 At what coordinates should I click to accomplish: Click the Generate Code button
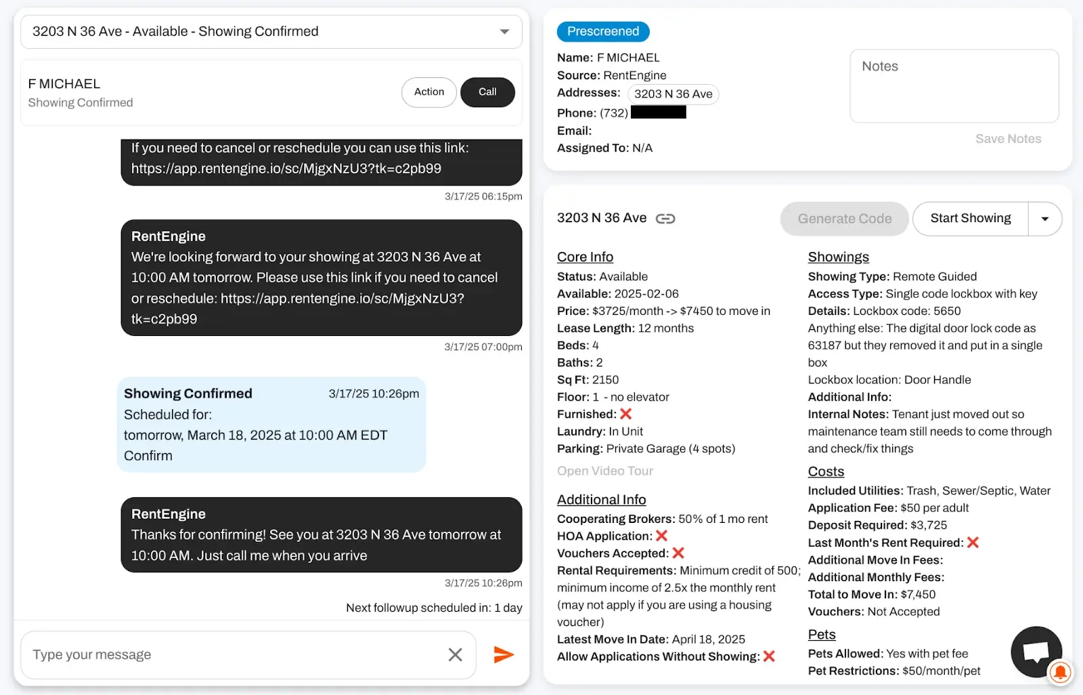click(844, 219)
